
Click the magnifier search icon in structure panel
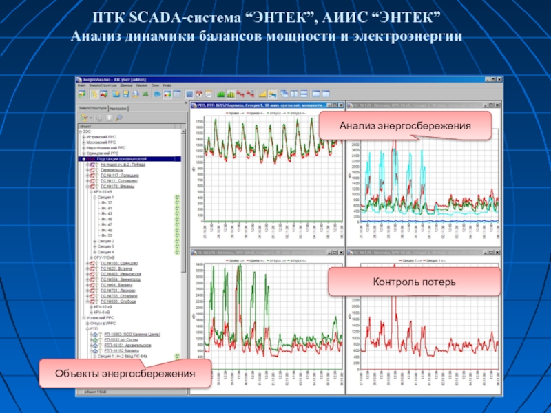click(118, 118)
